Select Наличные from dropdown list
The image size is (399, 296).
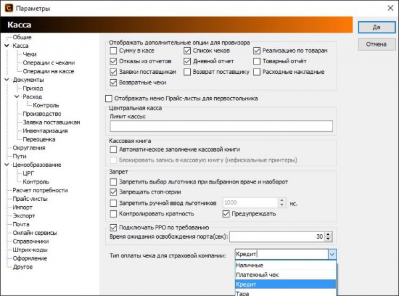pos(251,265)
